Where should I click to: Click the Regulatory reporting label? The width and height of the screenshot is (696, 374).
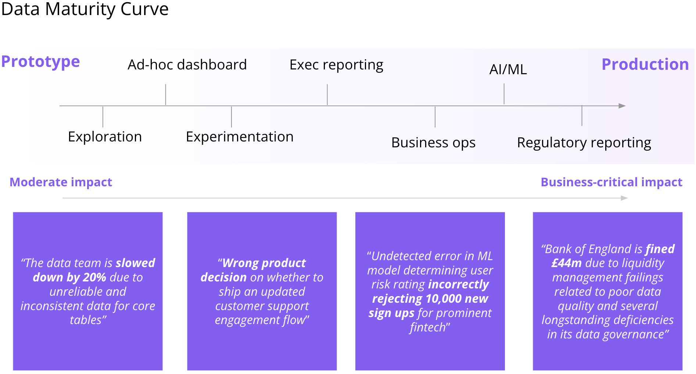[584, 143]
